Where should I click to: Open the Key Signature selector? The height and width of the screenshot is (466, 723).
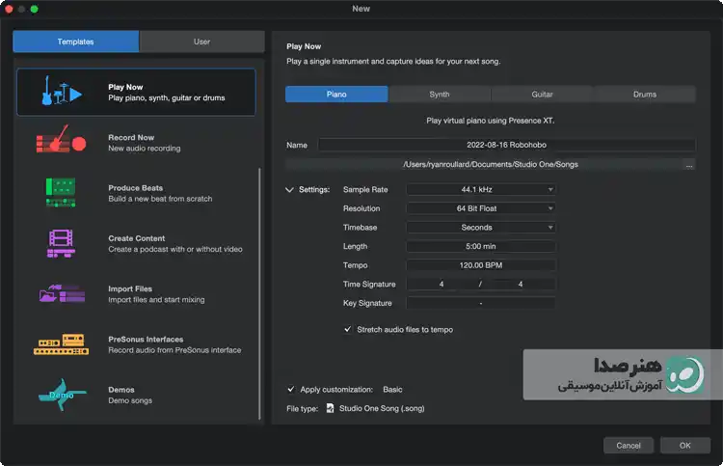click(480, 303)
